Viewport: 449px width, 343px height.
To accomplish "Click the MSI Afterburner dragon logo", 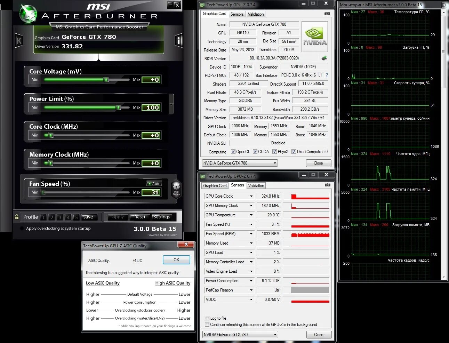I will 28,14.
